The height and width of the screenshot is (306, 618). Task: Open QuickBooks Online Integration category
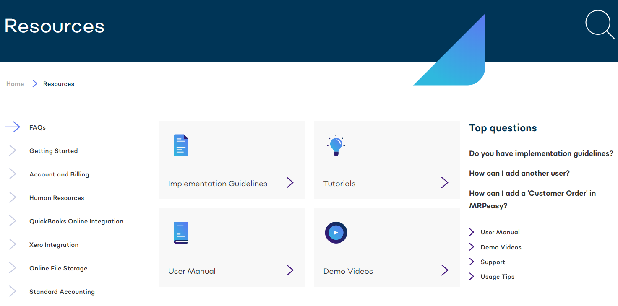pos(76,221)
